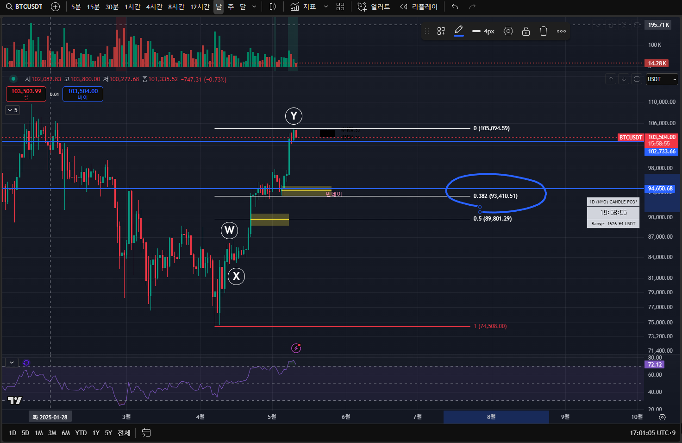This screenshot has width=682, height=443.
Task: Open the 지표 indicators dialog
Action: click(303, 6)
